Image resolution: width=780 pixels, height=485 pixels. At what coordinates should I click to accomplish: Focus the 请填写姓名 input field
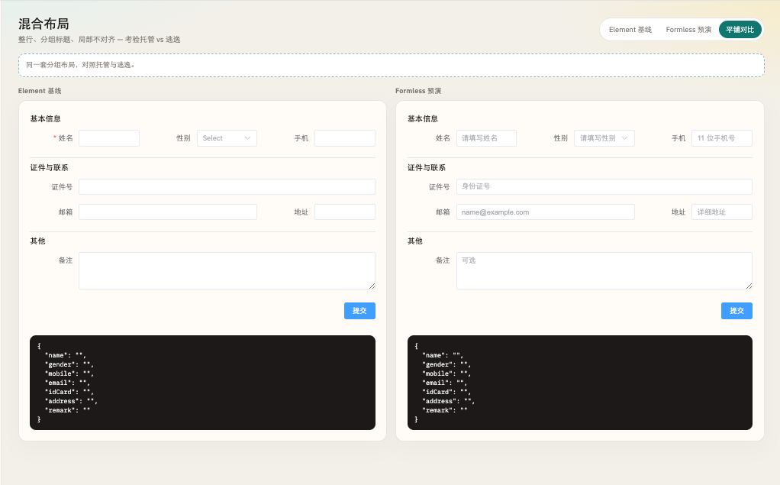point(486,138)
